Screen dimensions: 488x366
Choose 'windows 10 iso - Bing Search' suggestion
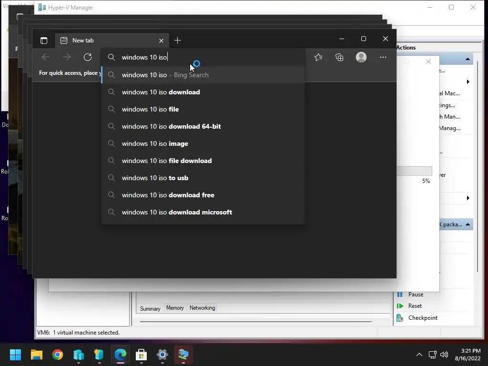tap(203, 75)
